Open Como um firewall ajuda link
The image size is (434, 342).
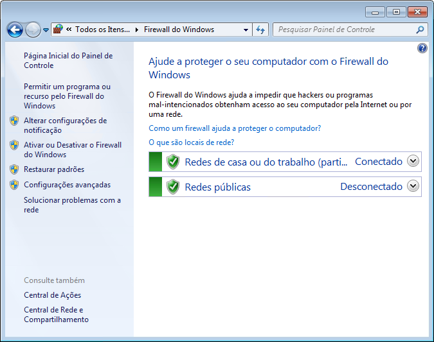pyautogui.click(x=235, y=128)
